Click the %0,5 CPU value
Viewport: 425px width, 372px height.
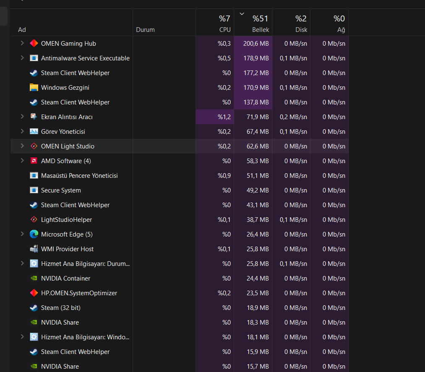pyautogui.click(x=224, y=58)
